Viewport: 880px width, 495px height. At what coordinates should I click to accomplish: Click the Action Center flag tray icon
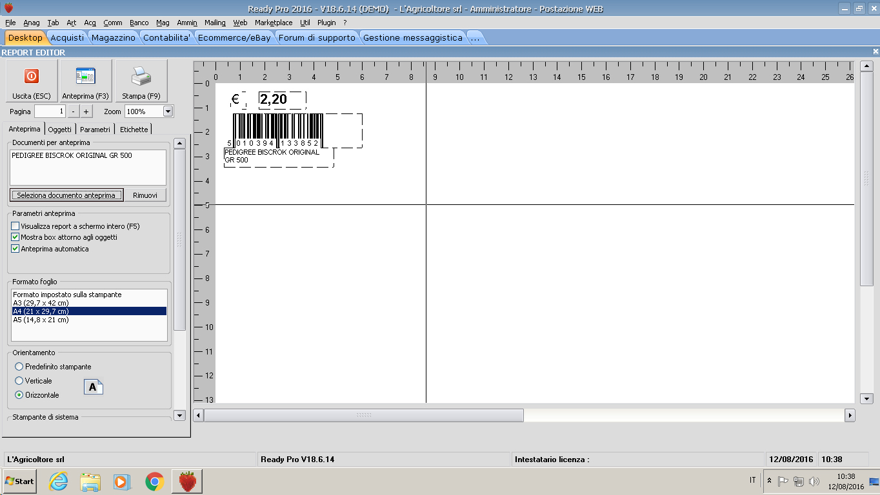pos(783,481)
